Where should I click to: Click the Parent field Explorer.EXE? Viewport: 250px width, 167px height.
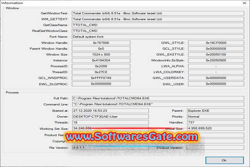[x=216, y=111]
